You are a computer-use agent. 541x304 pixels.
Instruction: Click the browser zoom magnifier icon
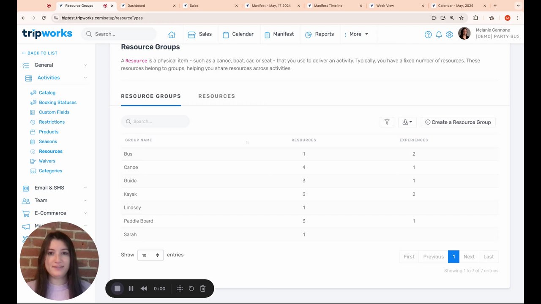[x=452, y=18]
